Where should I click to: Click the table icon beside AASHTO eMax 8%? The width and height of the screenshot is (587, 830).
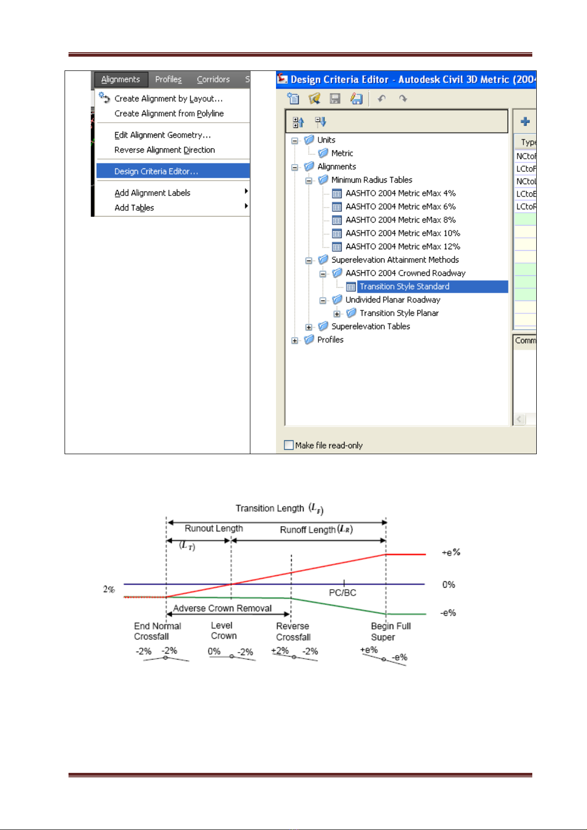pos(337,220)
